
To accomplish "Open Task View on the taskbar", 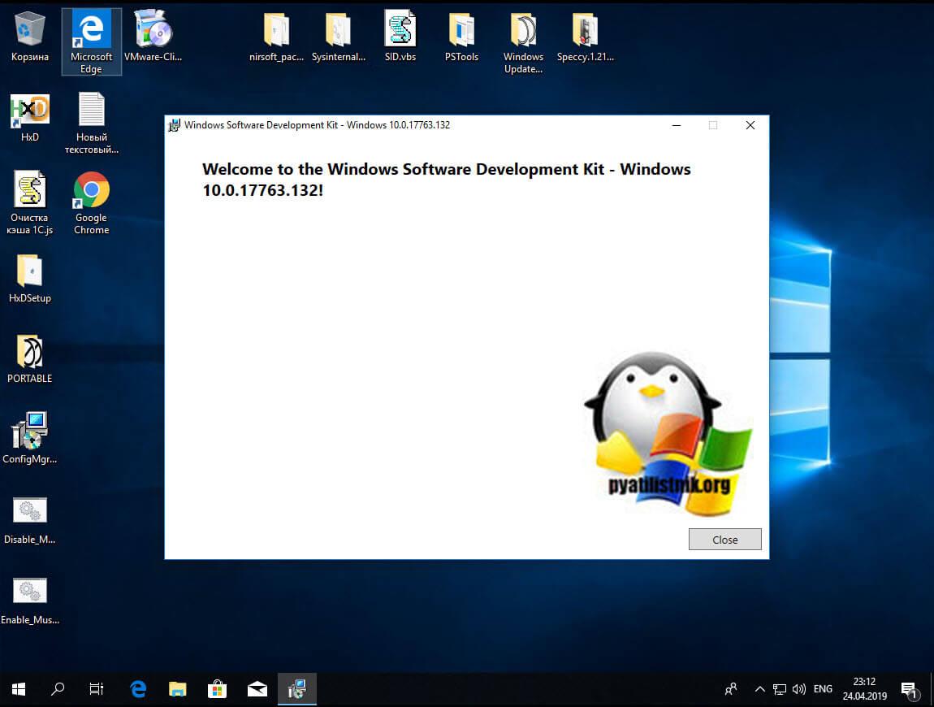I will pyautogui.click(x=97, y=689).
